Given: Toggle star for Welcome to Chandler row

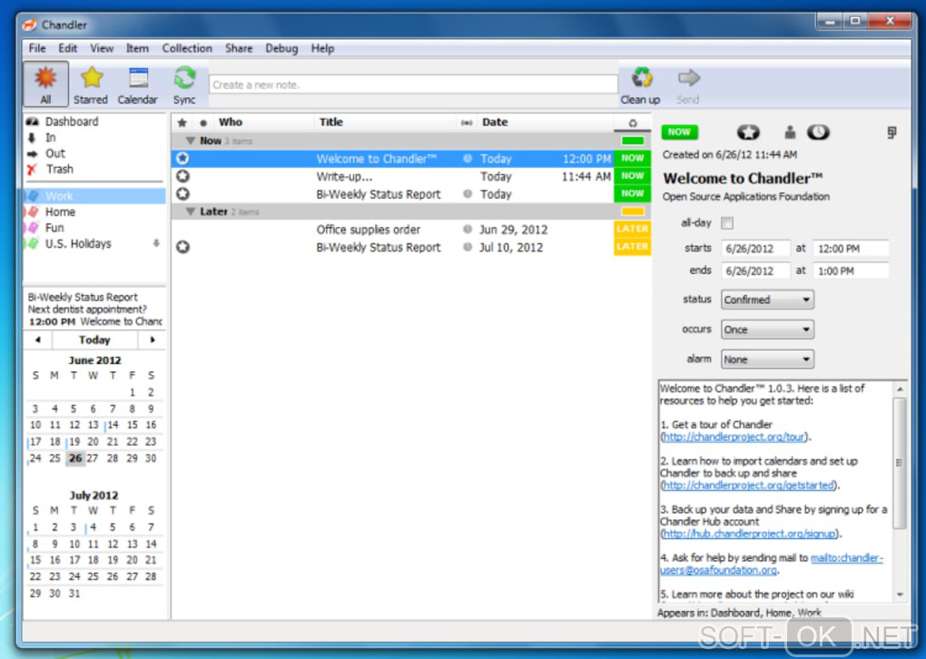Looking at the screenshot, I should [182, 158].
